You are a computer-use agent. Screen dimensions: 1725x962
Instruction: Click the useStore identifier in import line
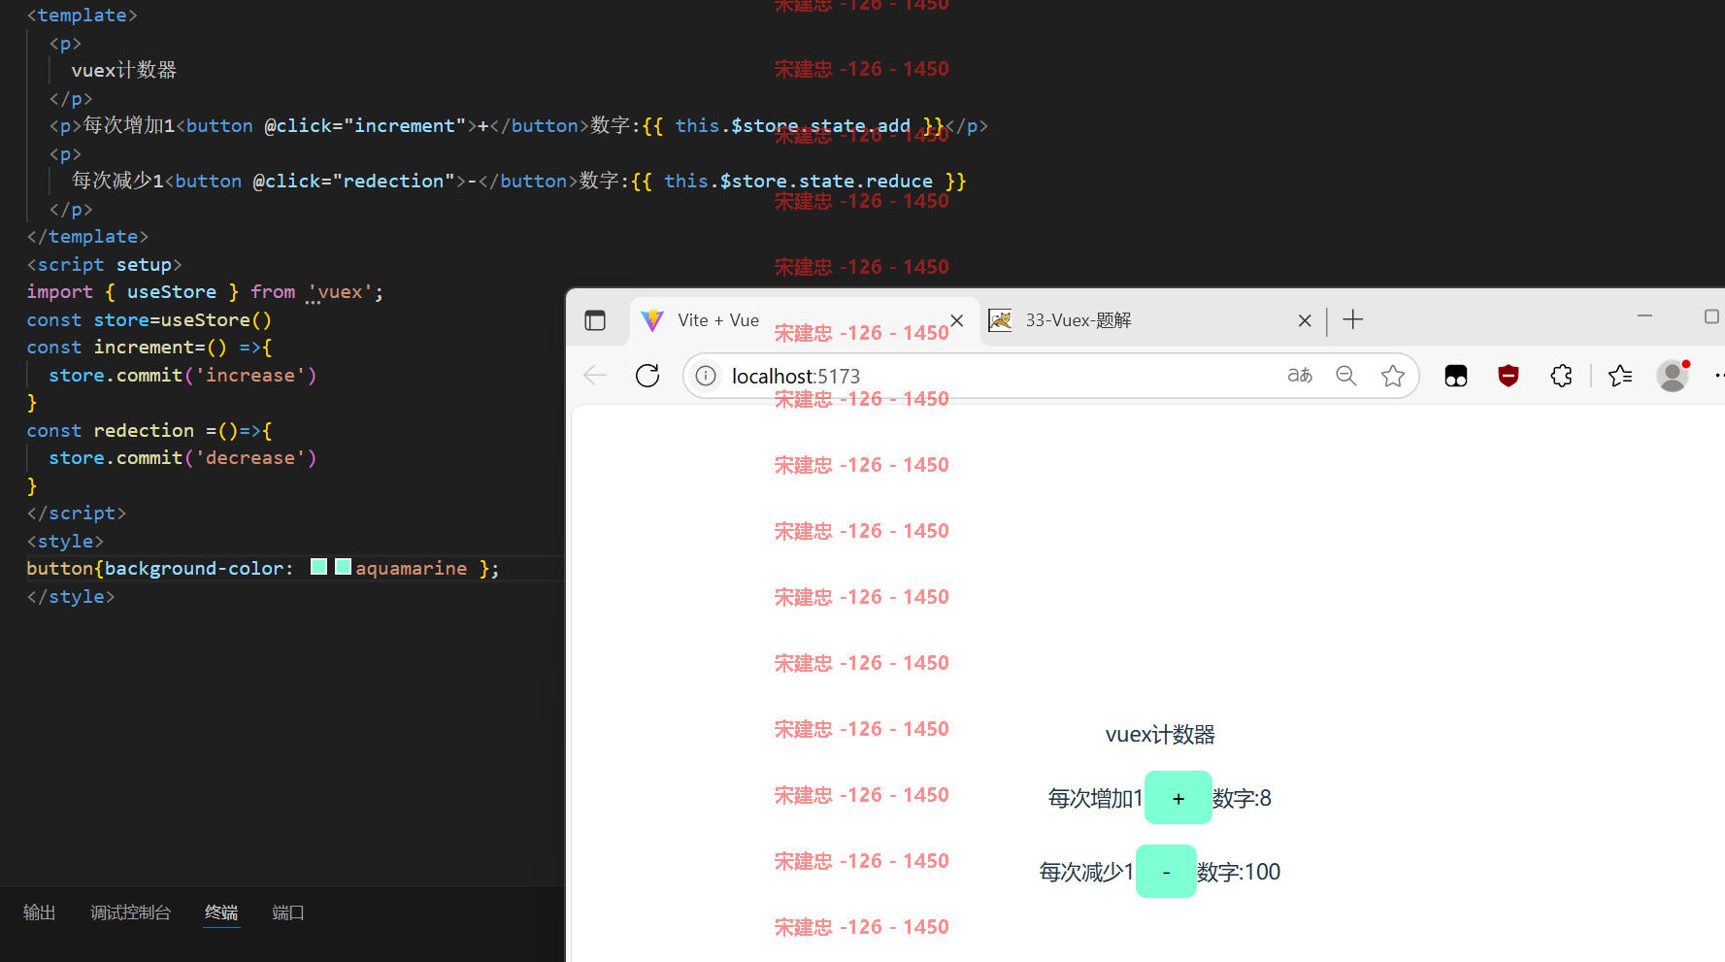172,292
